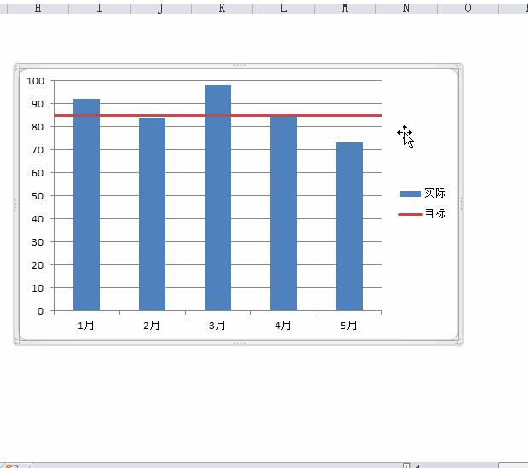The width and height of the screenshot is (528, 468).
Task: Click the 50 value axis label
Action: click(38, 196)
